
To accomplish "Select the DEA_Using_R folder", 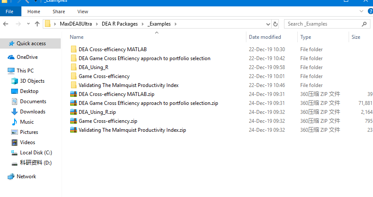I will [94, 67].
